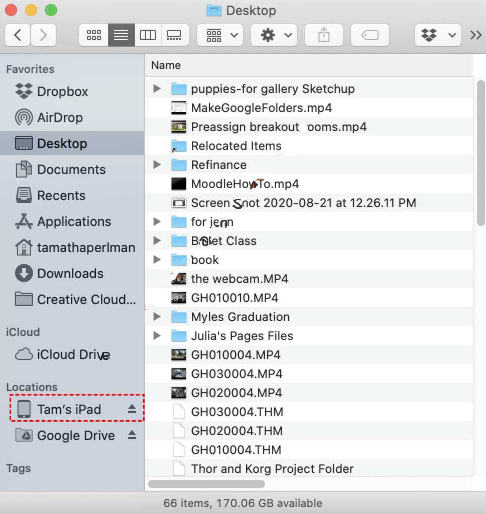This screenshot has width=486, height=514.
Task: Open Creative Cloud folder in sidebar
Action: (x=72, y=299)
